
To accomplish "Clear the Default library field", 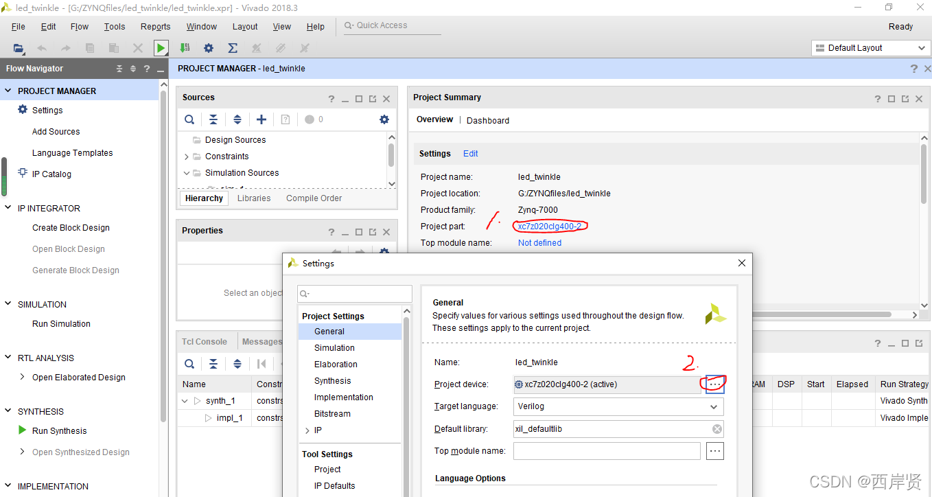I will 717,429.
